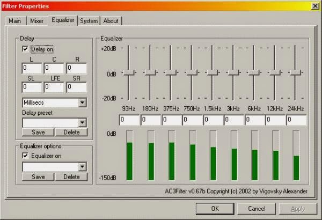Open the About tab
The height and width of the screenshot is (220, 322).
pos(111,21)
